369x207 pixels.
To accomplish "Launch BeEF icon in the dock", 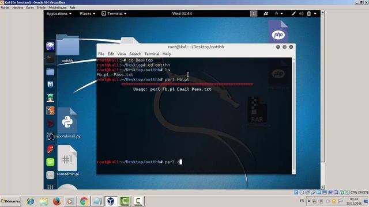I will coord(50,136).
